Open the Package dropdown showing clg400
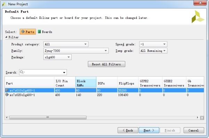The width and height of the screenshot is (209, 138). pos(57,57)
